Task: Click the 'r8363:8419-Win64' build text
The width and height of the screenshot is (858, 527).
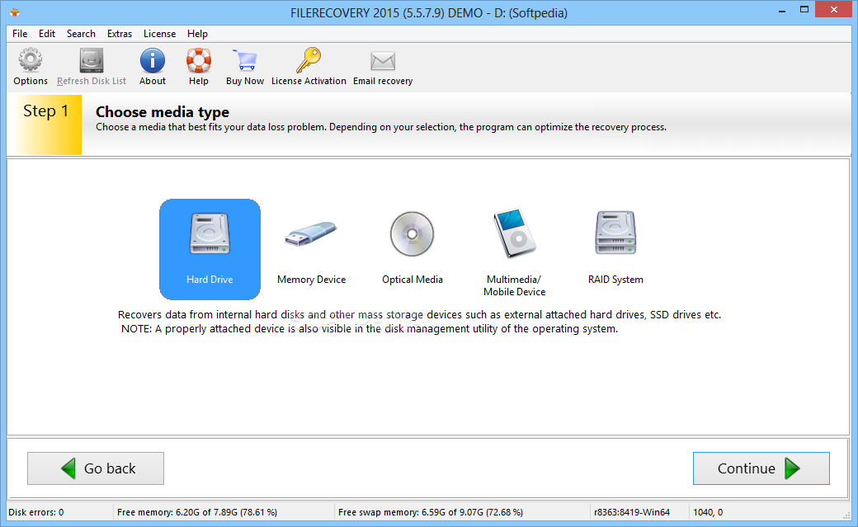Action: [x=632, y=512]
